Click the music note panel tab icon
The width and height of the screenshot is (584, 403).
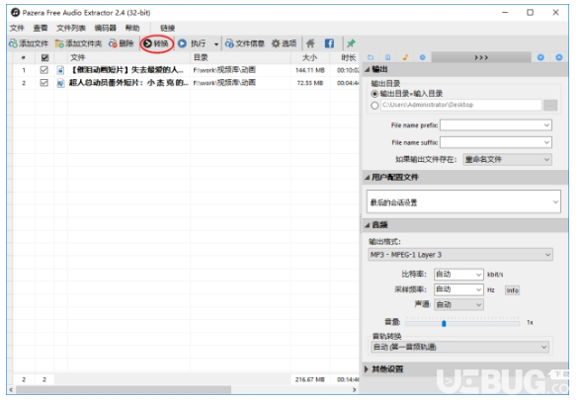pos(405,57)
